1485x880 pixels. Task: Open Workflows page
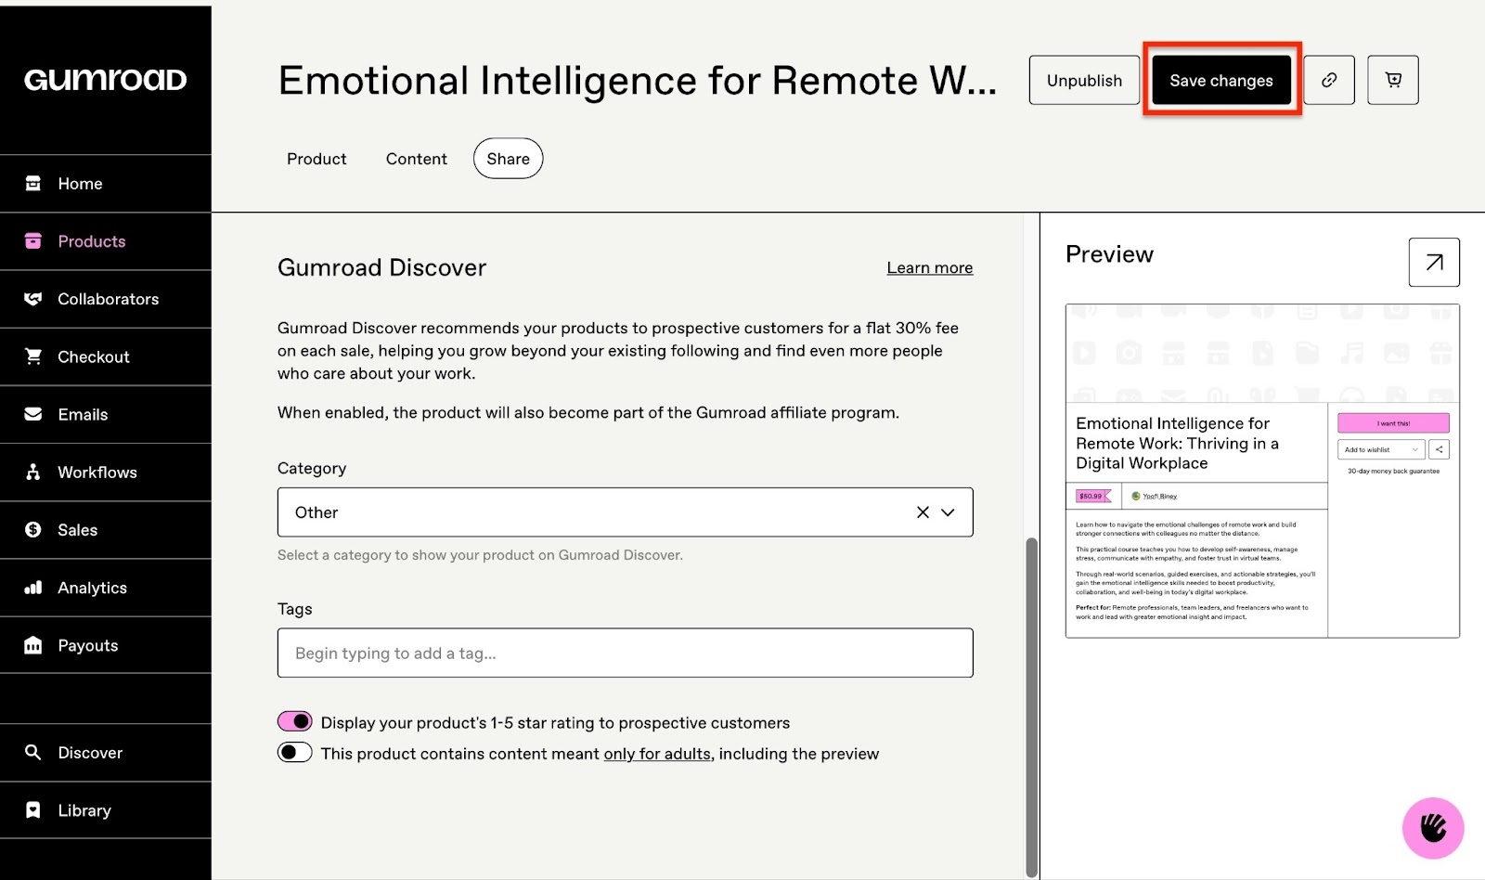pos(106,472)
